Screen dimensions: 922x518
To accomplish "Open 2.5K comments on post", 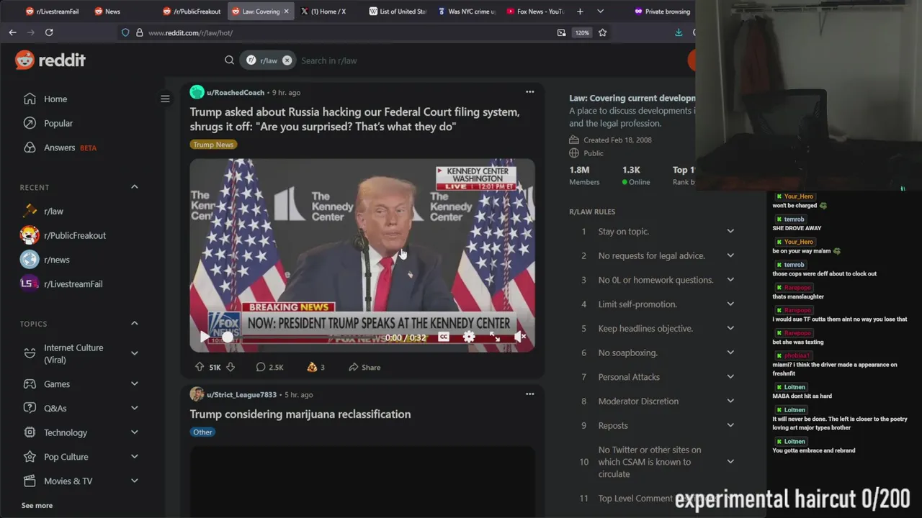I will 270,367.
